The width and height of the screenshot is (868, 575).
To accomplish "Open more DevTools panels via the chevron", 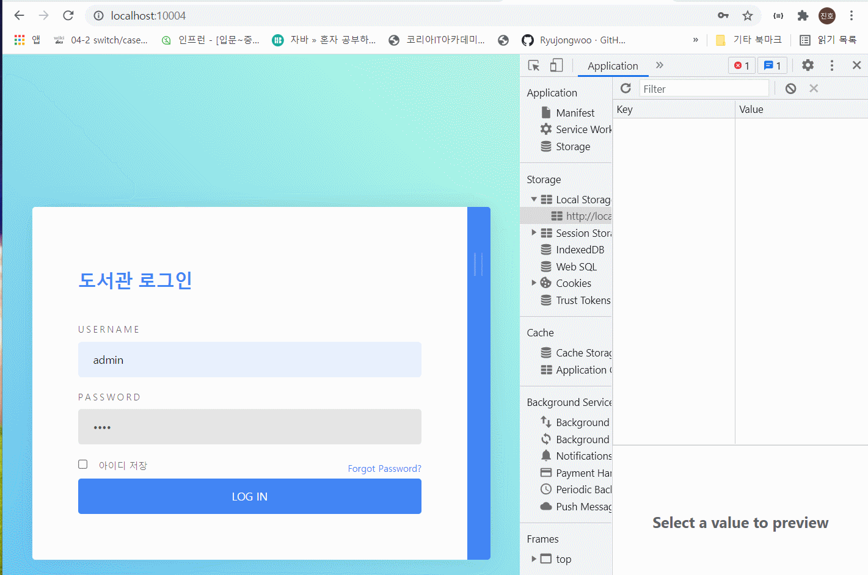I will tap(659, 65).
